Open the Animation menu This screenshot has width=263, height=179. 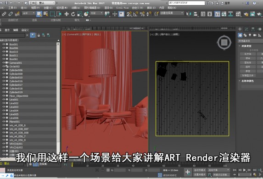76,8
